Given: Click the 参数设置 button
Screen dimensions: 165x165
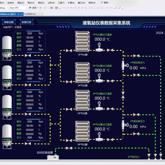Looking at the screenshot, I should click(9, 22).
